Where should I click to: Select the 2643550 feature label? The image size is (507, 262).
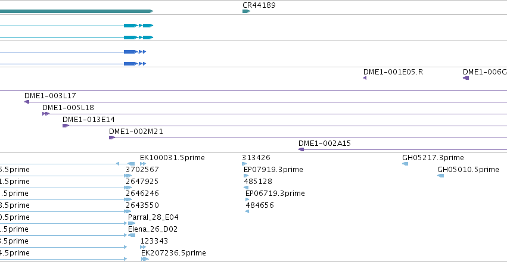click(x=142, y=205)
